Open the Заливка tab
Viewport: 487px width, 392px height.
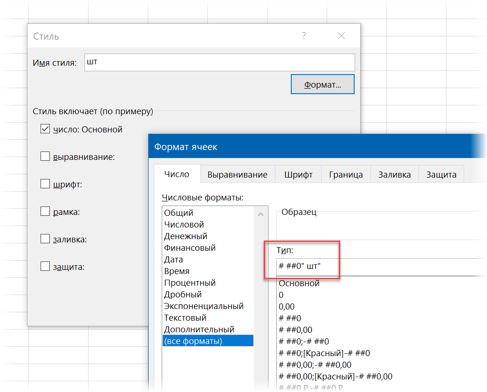pyautogui.click(x=394, y=175)
